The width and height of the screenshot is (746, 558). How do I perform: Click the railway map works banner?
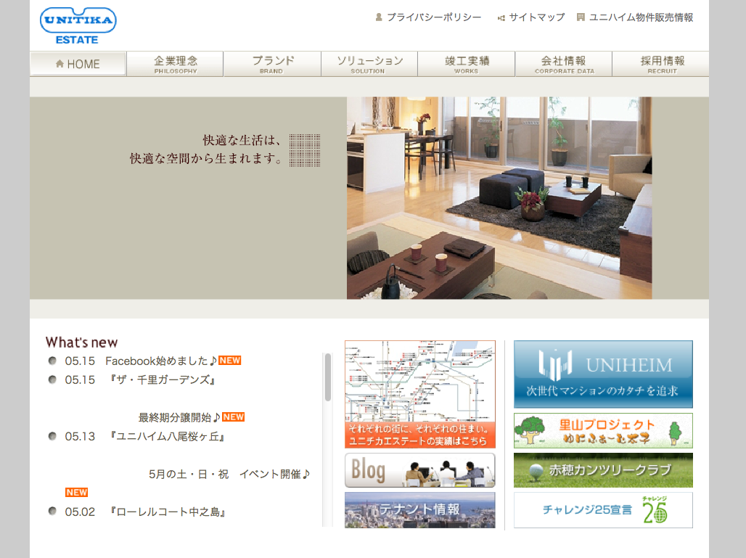point(419,394)
